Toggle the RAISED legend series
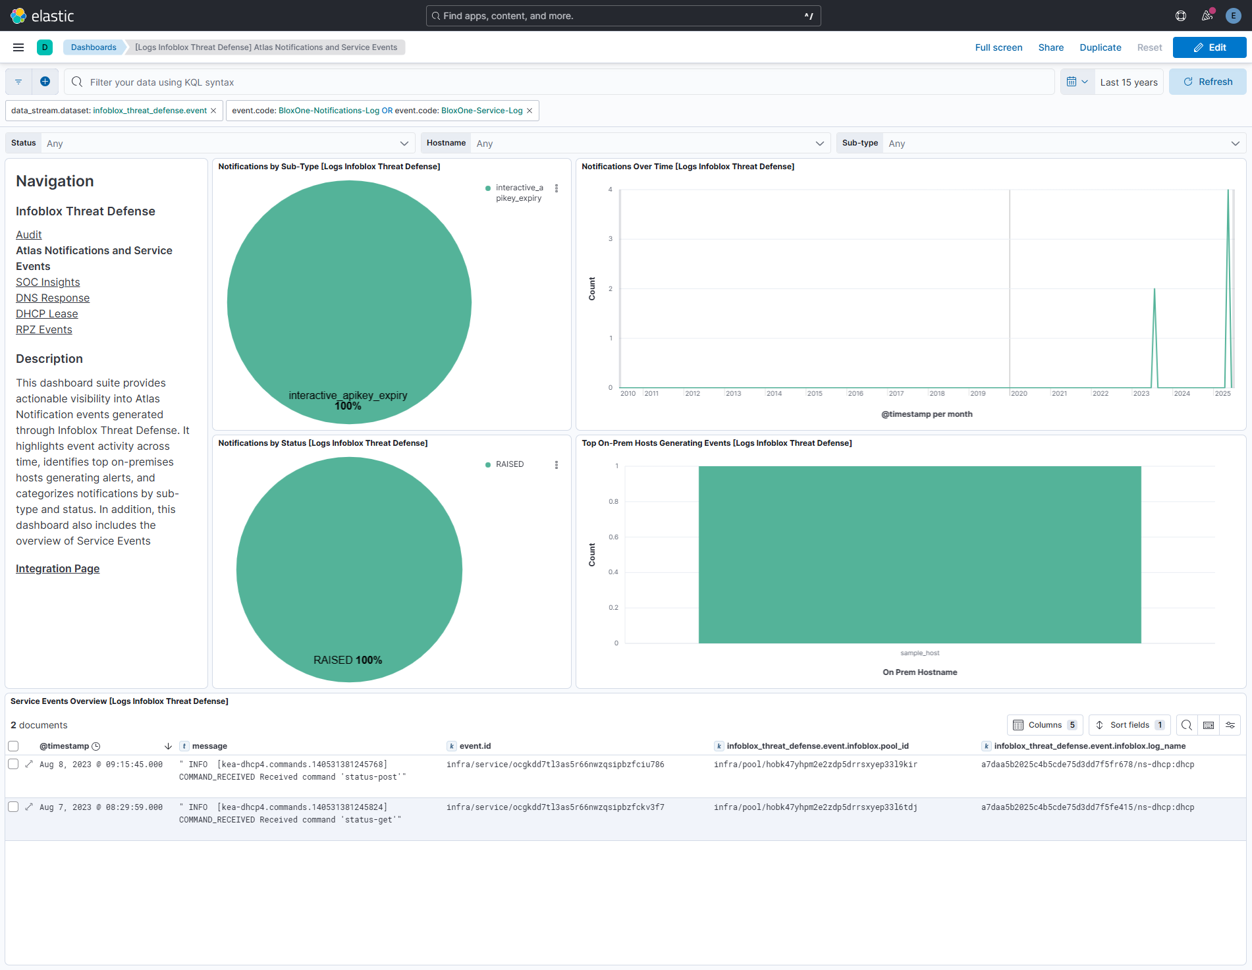 510,464
